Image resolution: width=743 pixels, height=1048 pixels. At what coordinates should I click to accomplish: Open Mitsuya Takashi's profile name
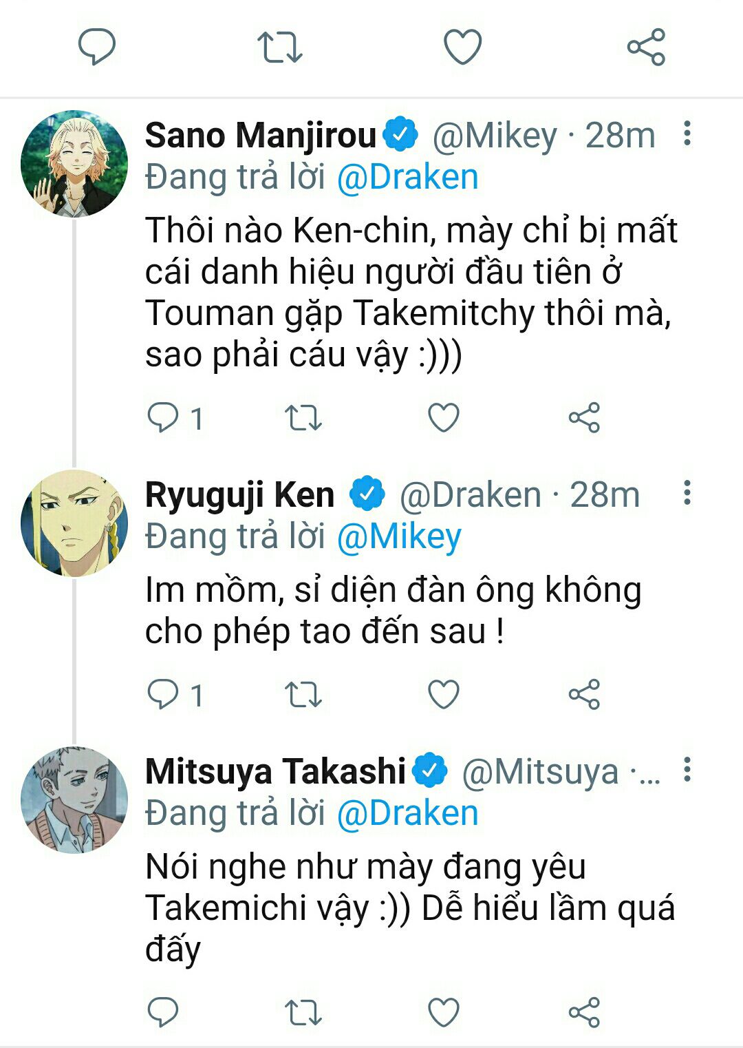[x=275, y=771]
